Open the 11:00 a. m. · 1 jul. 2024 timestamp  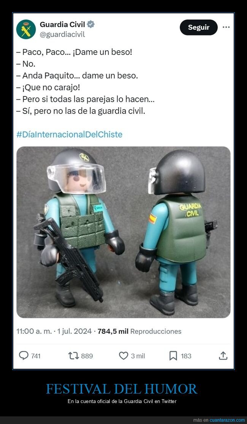click(54, 331)
